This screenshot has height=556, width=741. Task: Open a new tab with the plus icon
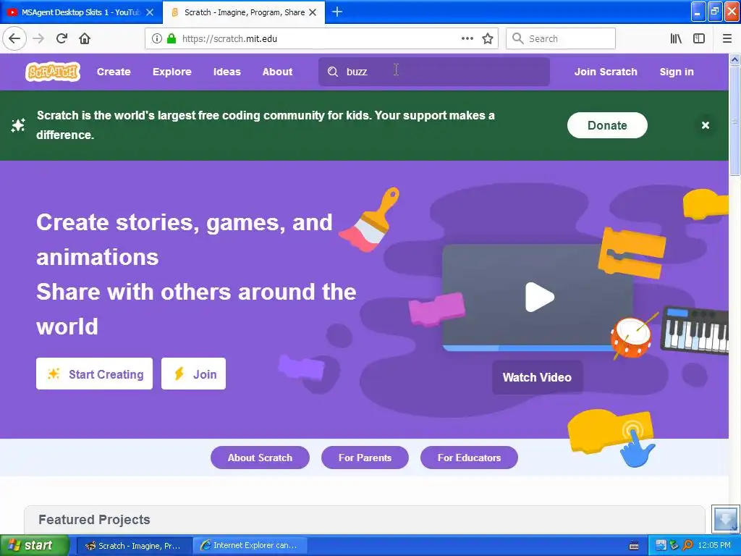pyautogui.click(x=337, y=12)
